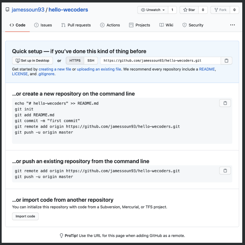The width and height of the screenshot is (245, 245).
Task: Click the Fork button
Action: pyautogui.click(x=220, y=10)
